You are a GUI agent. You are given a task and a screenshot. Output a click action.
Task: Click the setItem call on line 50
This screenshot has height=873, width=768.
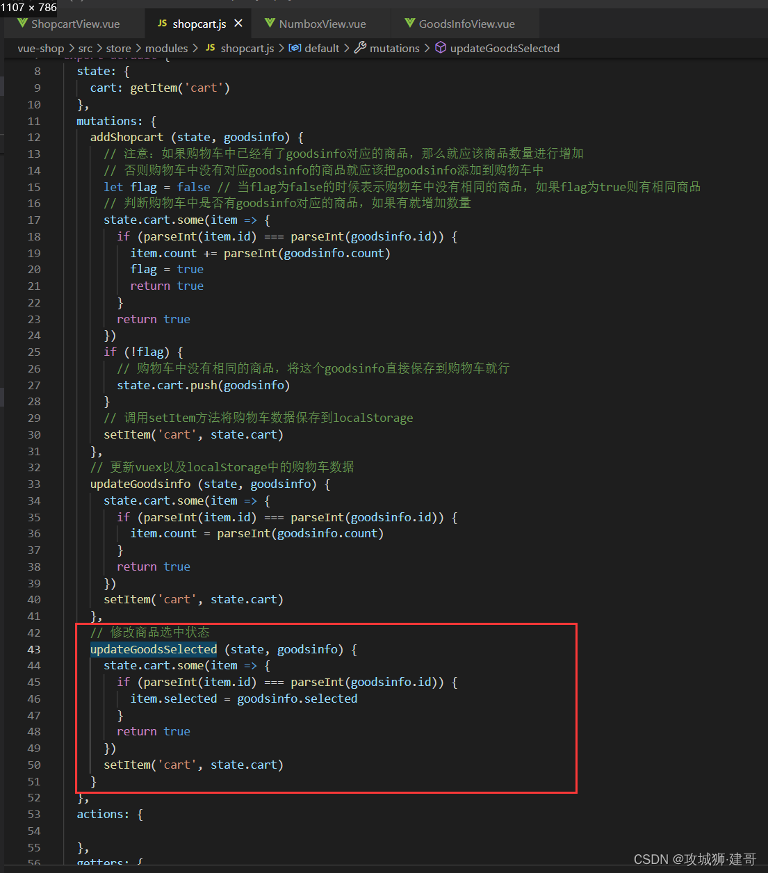click(x=194, y=765)
